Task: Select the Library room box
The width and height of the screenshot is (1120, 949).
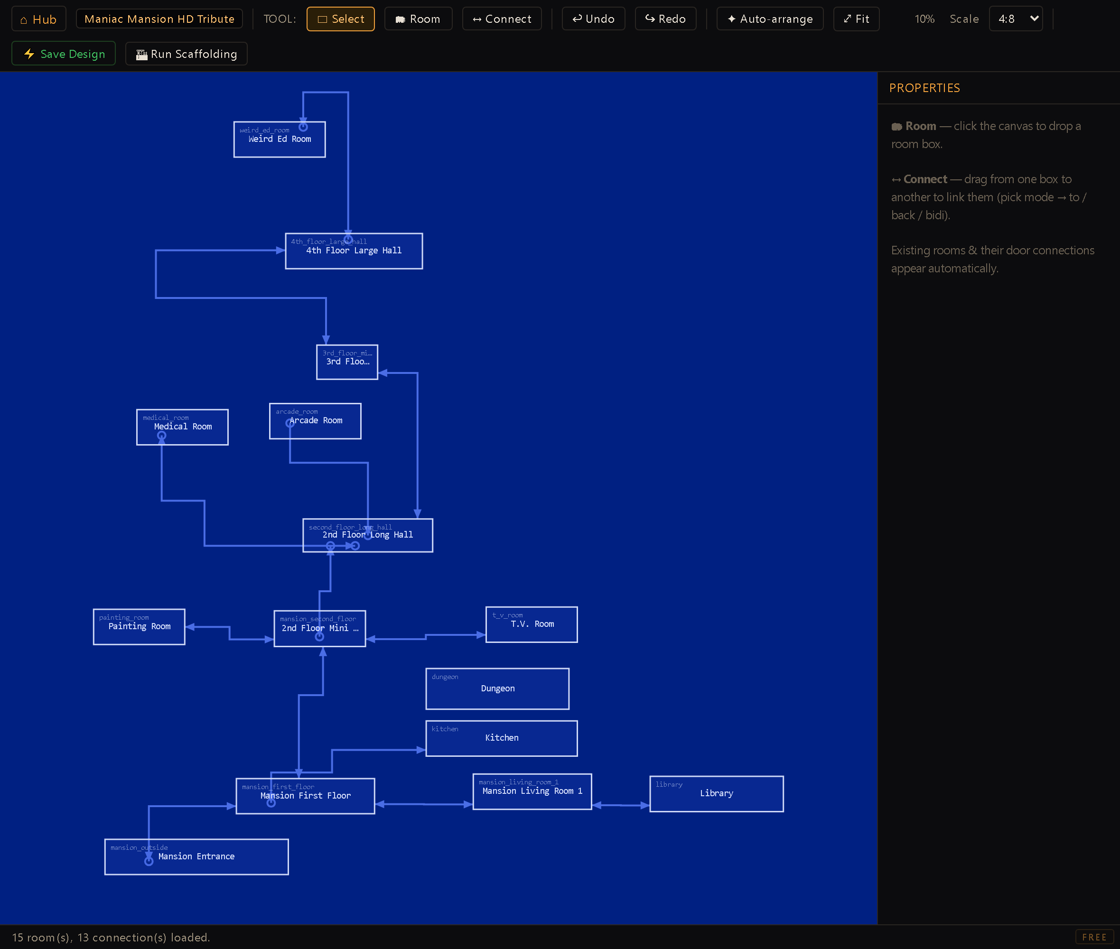Action: point(717,794)
